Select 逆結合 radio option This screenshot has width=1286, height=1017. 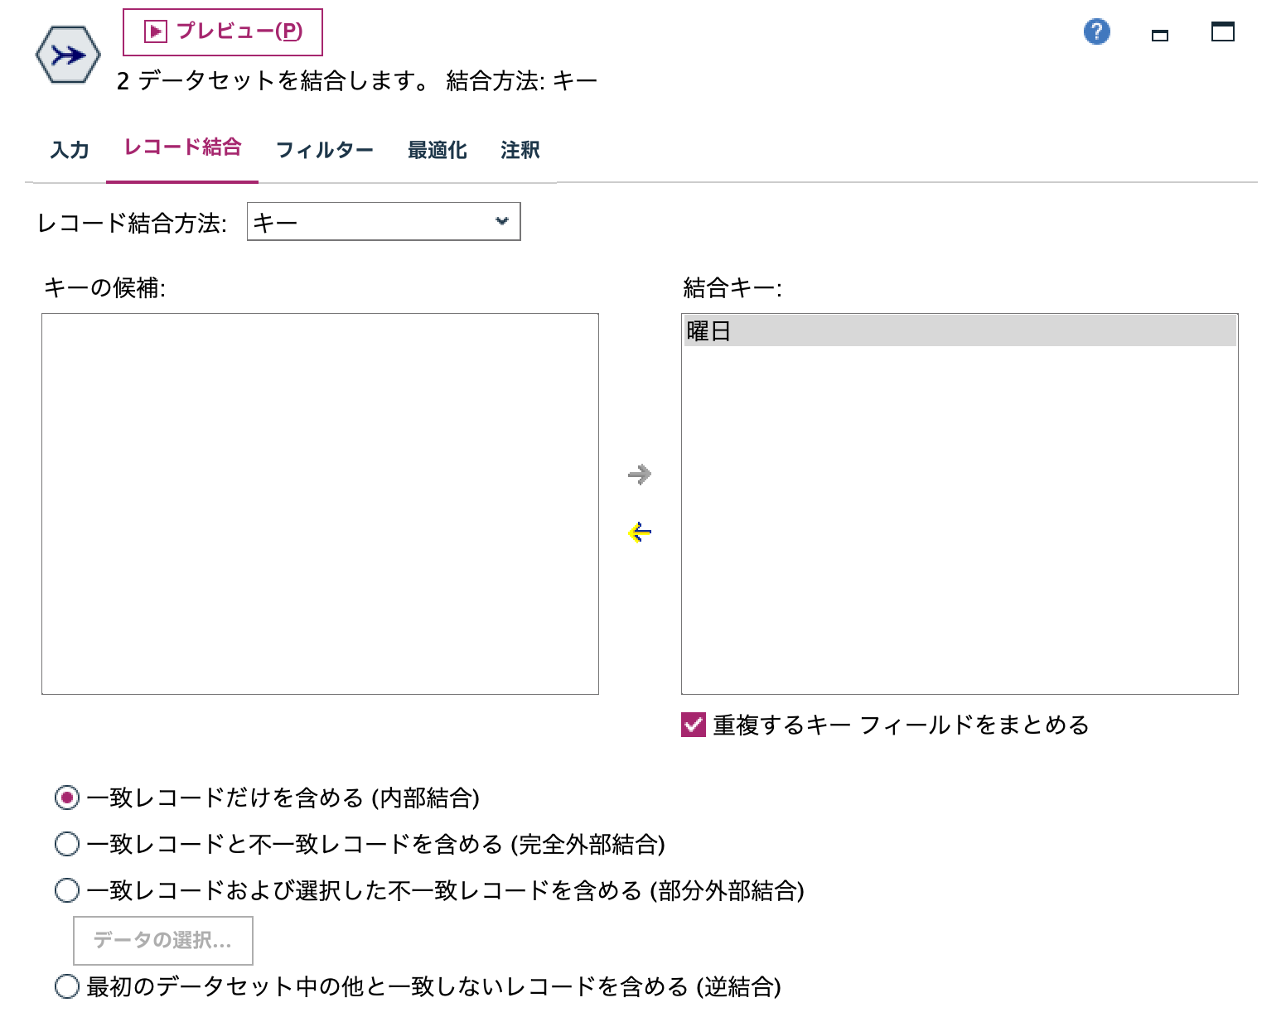[x=65, y=986]
